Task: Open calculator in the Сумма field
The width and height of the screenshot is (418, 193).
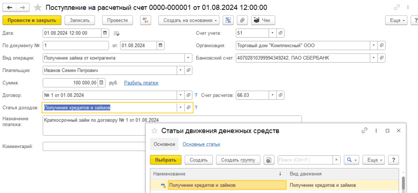Action: click(101, 83)
